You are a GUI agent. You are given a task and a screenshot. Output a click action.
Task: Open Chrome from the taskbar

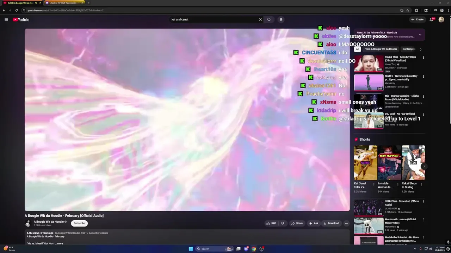point(254,249)
